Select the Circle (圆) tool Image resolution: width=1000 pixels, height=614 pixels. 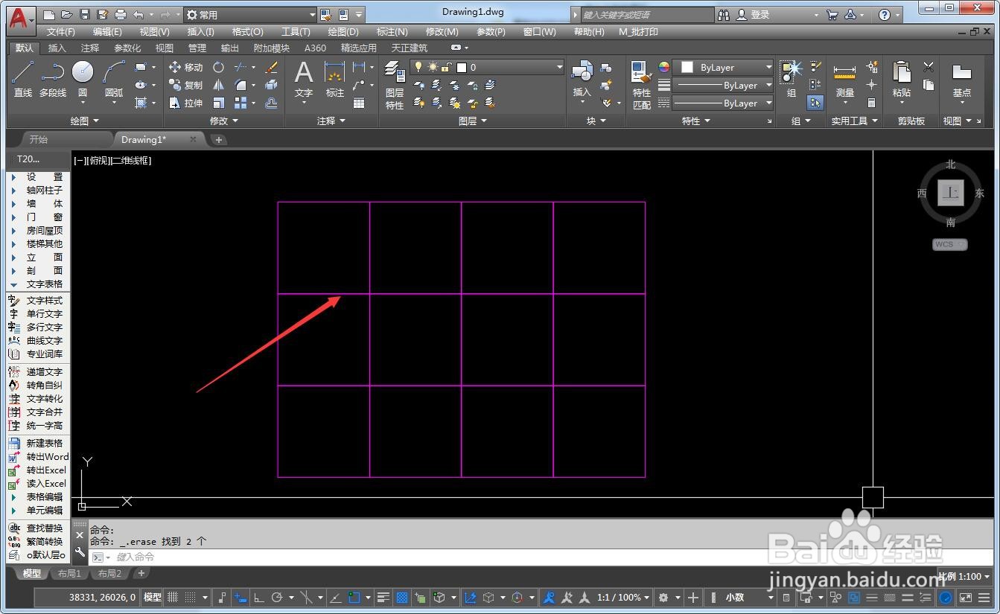tap(83, 79)
